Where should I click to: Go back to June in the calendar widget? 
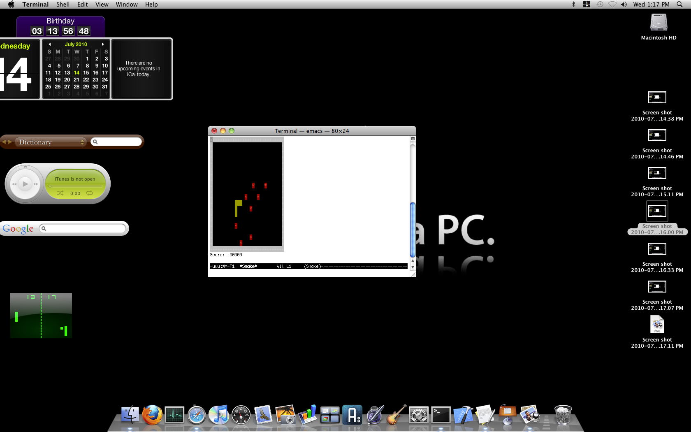(x=49, y=44)
